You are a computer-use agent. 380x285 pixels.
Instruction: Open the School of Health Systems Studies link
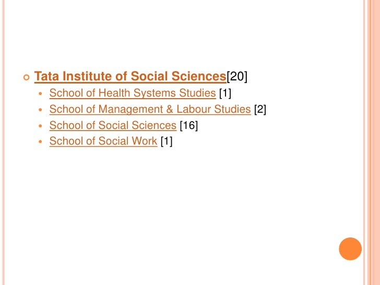coord(133,93)
